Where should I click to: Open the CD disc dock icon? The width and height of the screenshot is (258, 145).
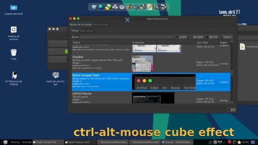(x=122, y=7)
